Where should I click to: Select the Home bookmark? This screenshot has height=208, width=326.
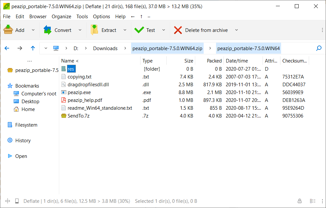[x=28, y=109]
